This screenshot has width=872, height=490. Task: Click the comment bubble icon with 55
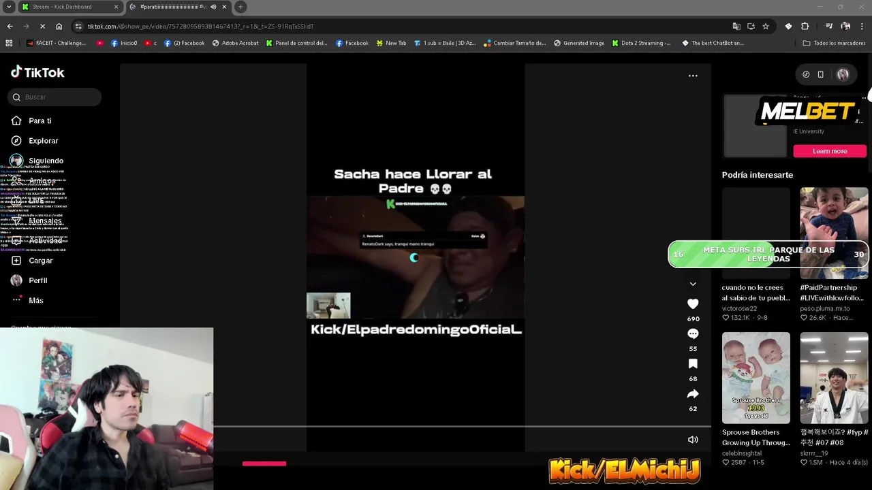point(693,333)
